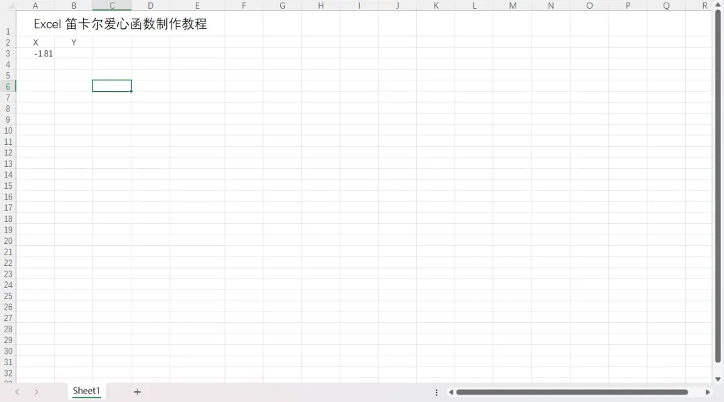Select column N header
This screenshot has width=724, height=402.
coord(551,5)
